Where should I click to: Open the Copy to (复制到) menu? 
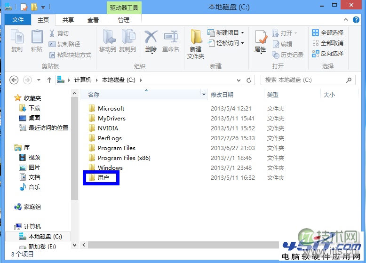(x=127, y=41)
